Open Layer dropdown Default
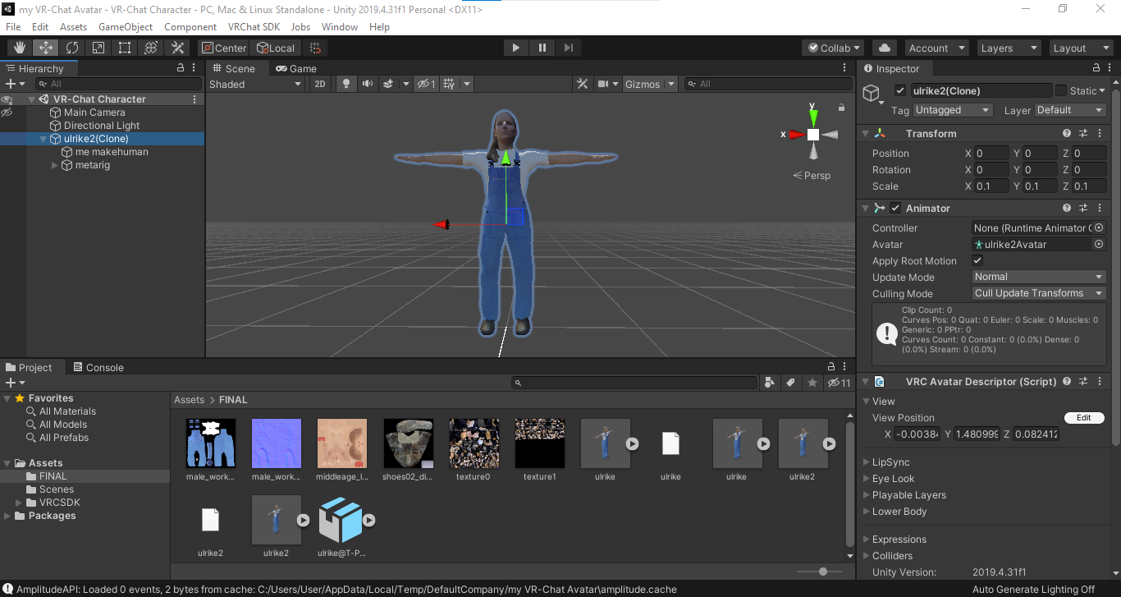1121x597 pixels. 1070,110
